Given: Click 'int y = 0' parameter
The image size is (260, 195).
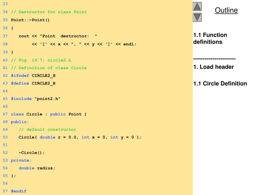Looking at the screenshot, I should tap(122, 137).
